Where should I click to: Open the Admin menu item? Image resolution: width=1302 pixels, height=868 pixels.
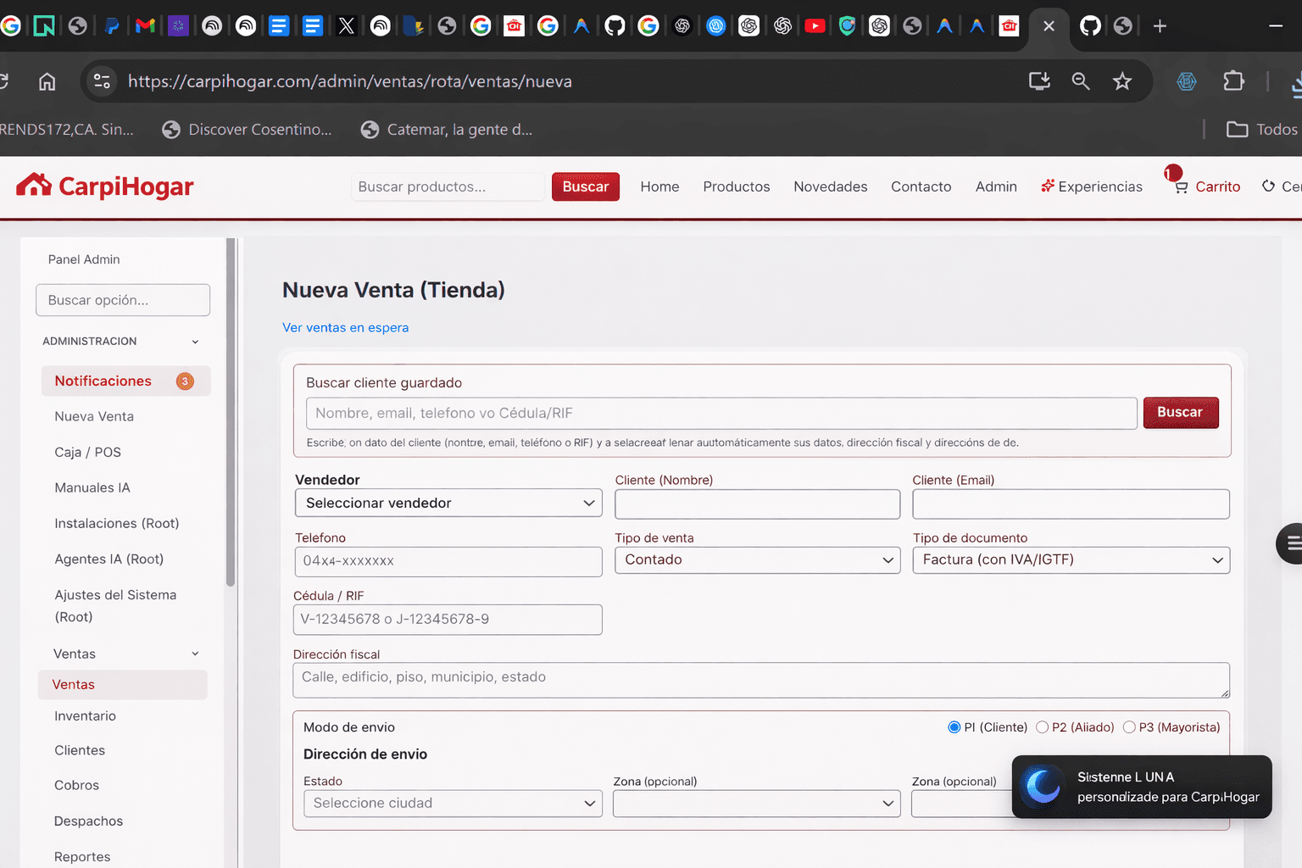pyautogui.click(x=996, y=186)
